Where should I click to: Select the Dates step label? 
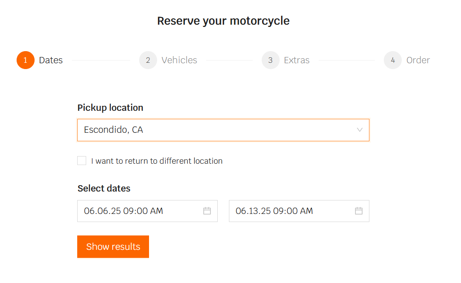51,60
